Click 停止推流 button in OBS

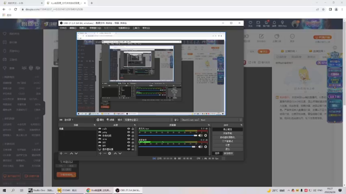pyautogui.click(x=227, y=129)
